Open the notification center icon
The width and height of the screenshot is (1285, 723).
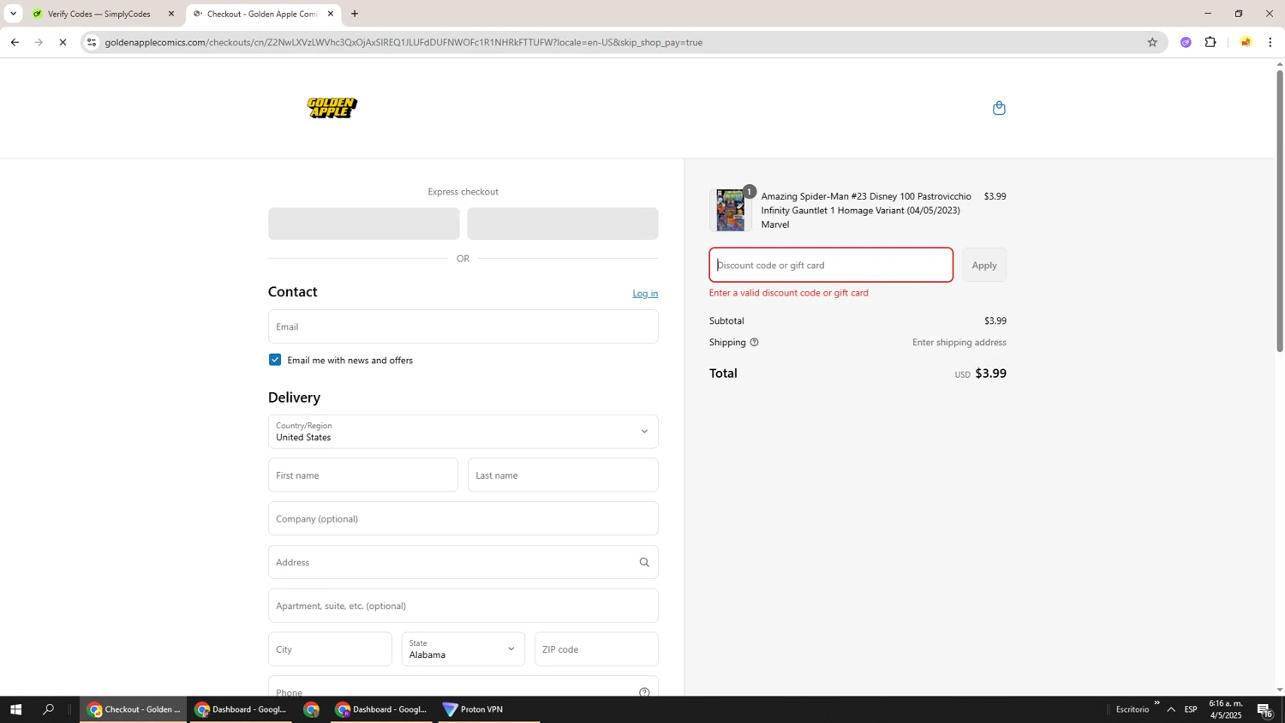(1265, 710)
